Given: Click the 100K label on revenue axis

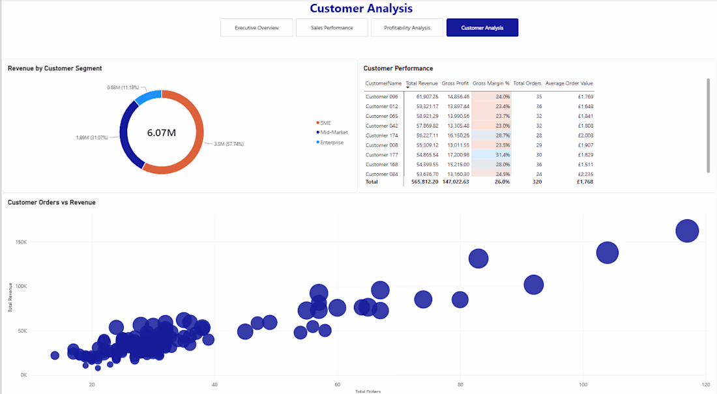Looking at the screenshot, I should [21, 286].
